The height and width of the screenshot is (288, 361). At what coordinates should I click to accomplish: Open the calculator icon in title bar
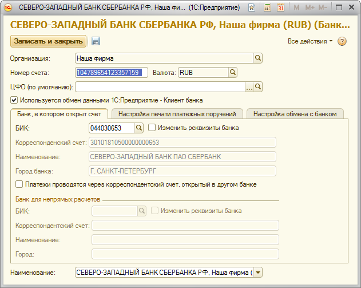(x=267, y=7)
